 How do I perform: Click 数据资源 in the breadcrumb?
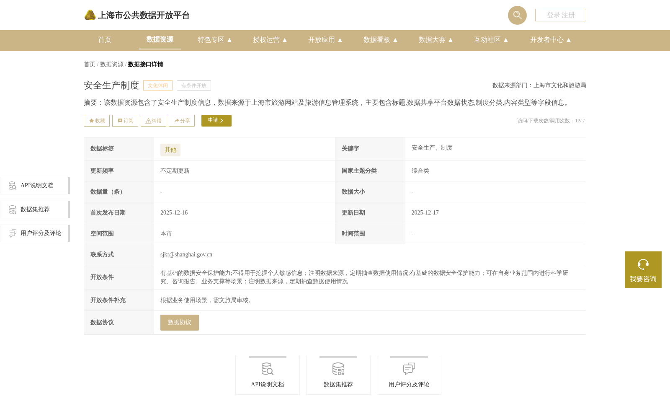click(112, 65)
